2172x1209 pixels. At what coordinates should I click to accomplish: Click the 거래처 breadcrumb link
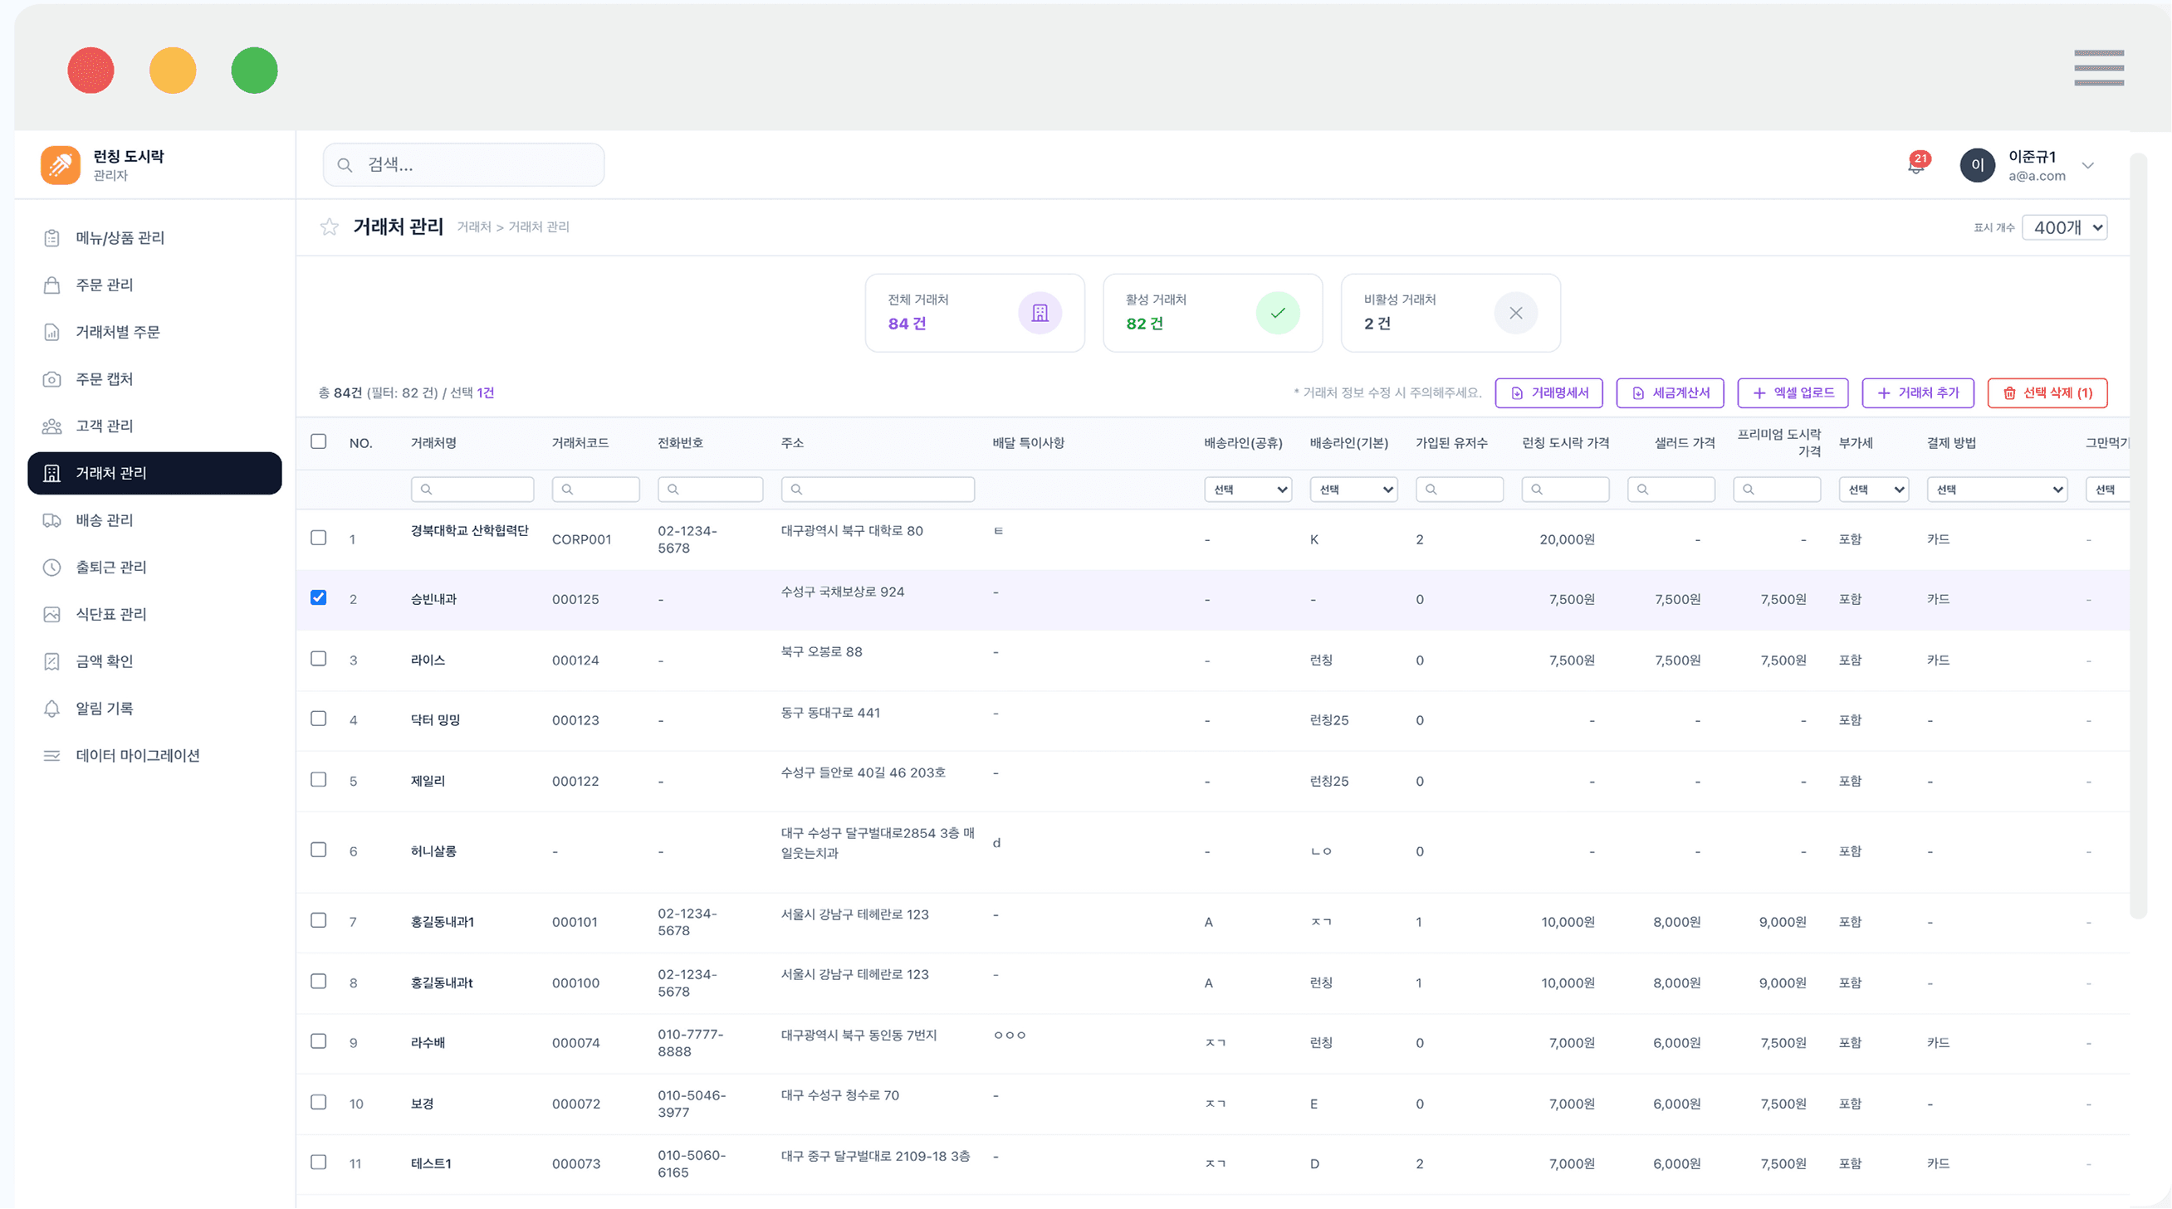(x=474, y=227)
